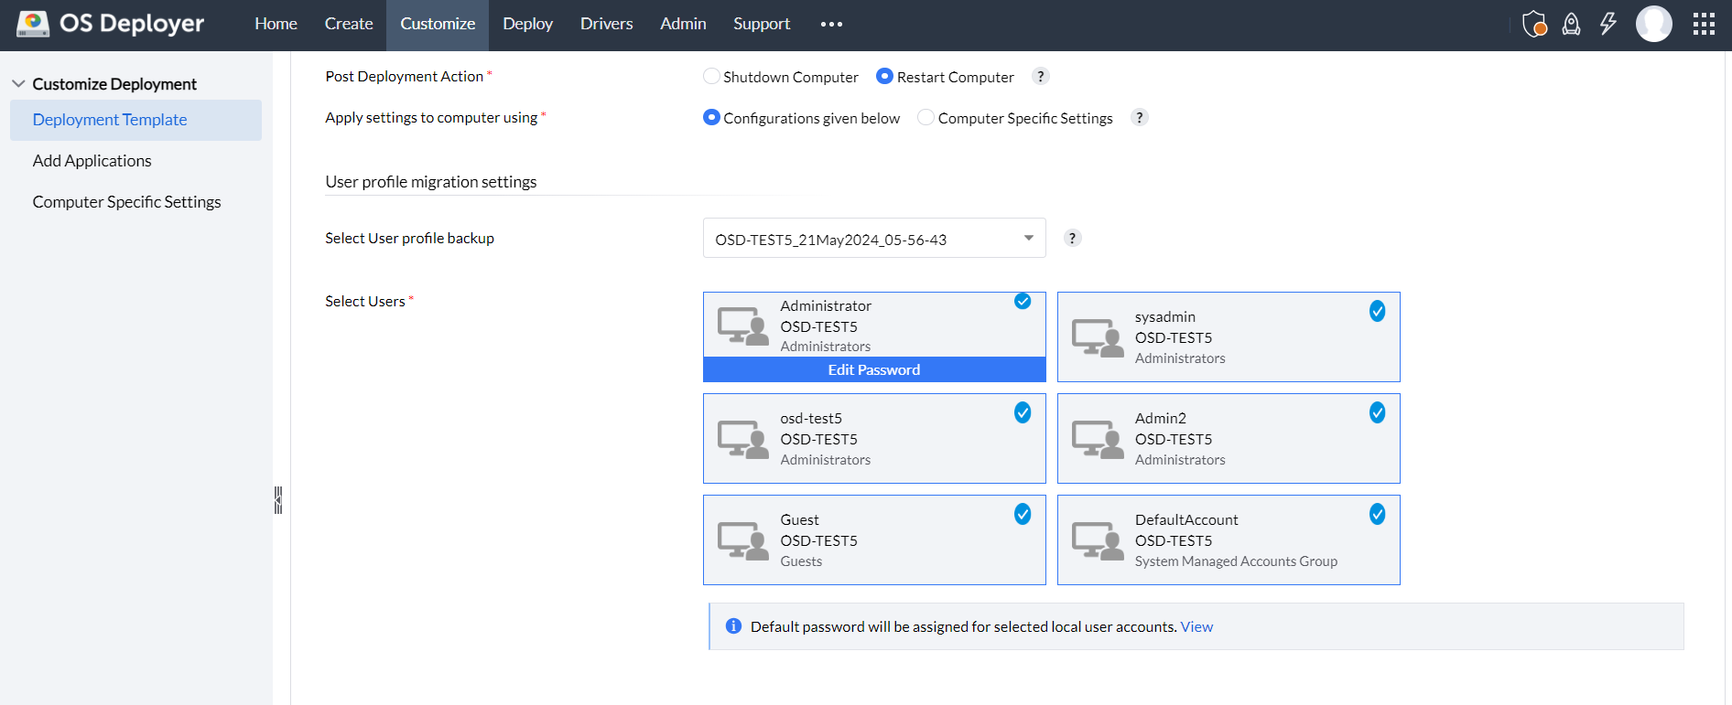Click the user profile avatar
This screenshot has height=705, width=1732.
point(1654,24)
